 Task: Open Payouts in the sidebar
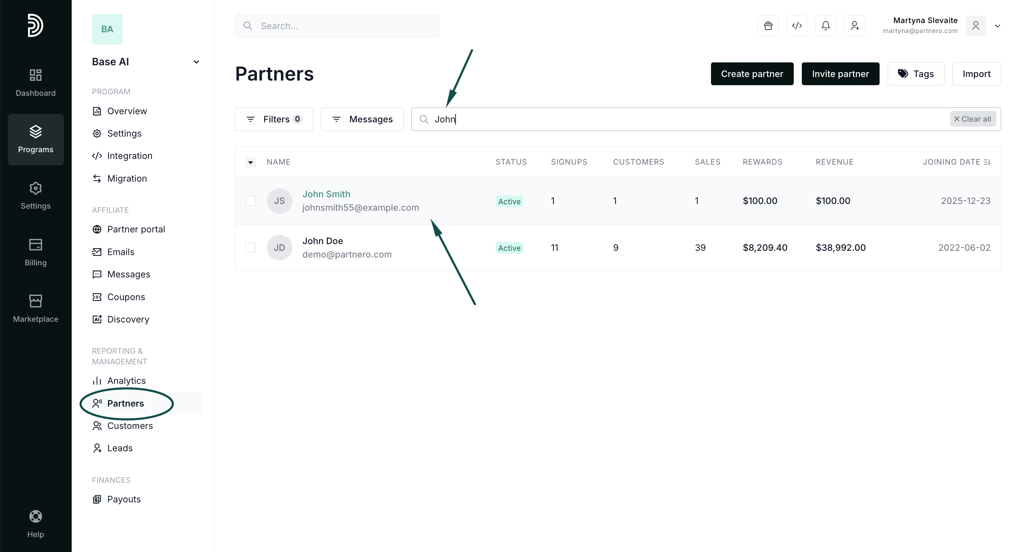tap(124, 499)
